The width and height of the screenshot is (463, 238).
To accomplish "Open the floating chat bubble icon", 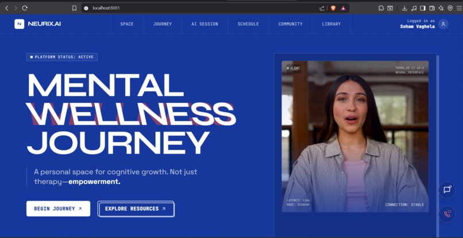I will coord(447,190).
